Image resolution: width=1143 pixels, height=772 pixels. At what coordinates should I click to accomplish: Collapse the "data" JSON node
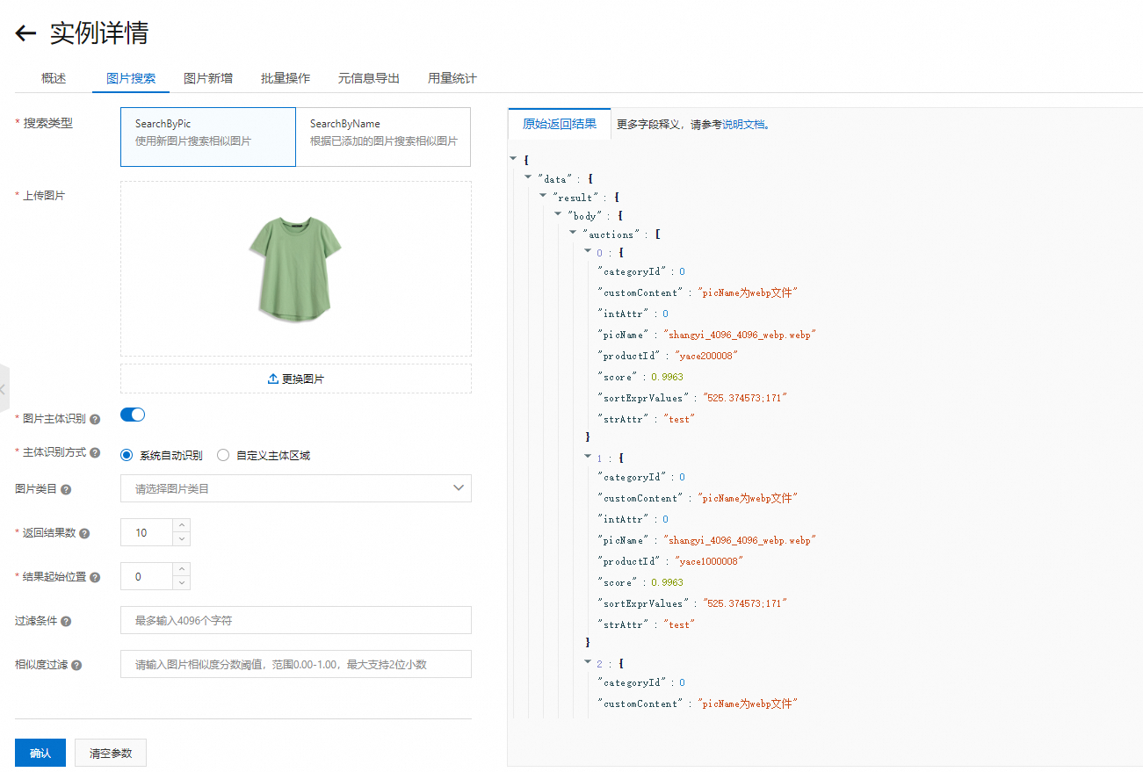(528, 177)
